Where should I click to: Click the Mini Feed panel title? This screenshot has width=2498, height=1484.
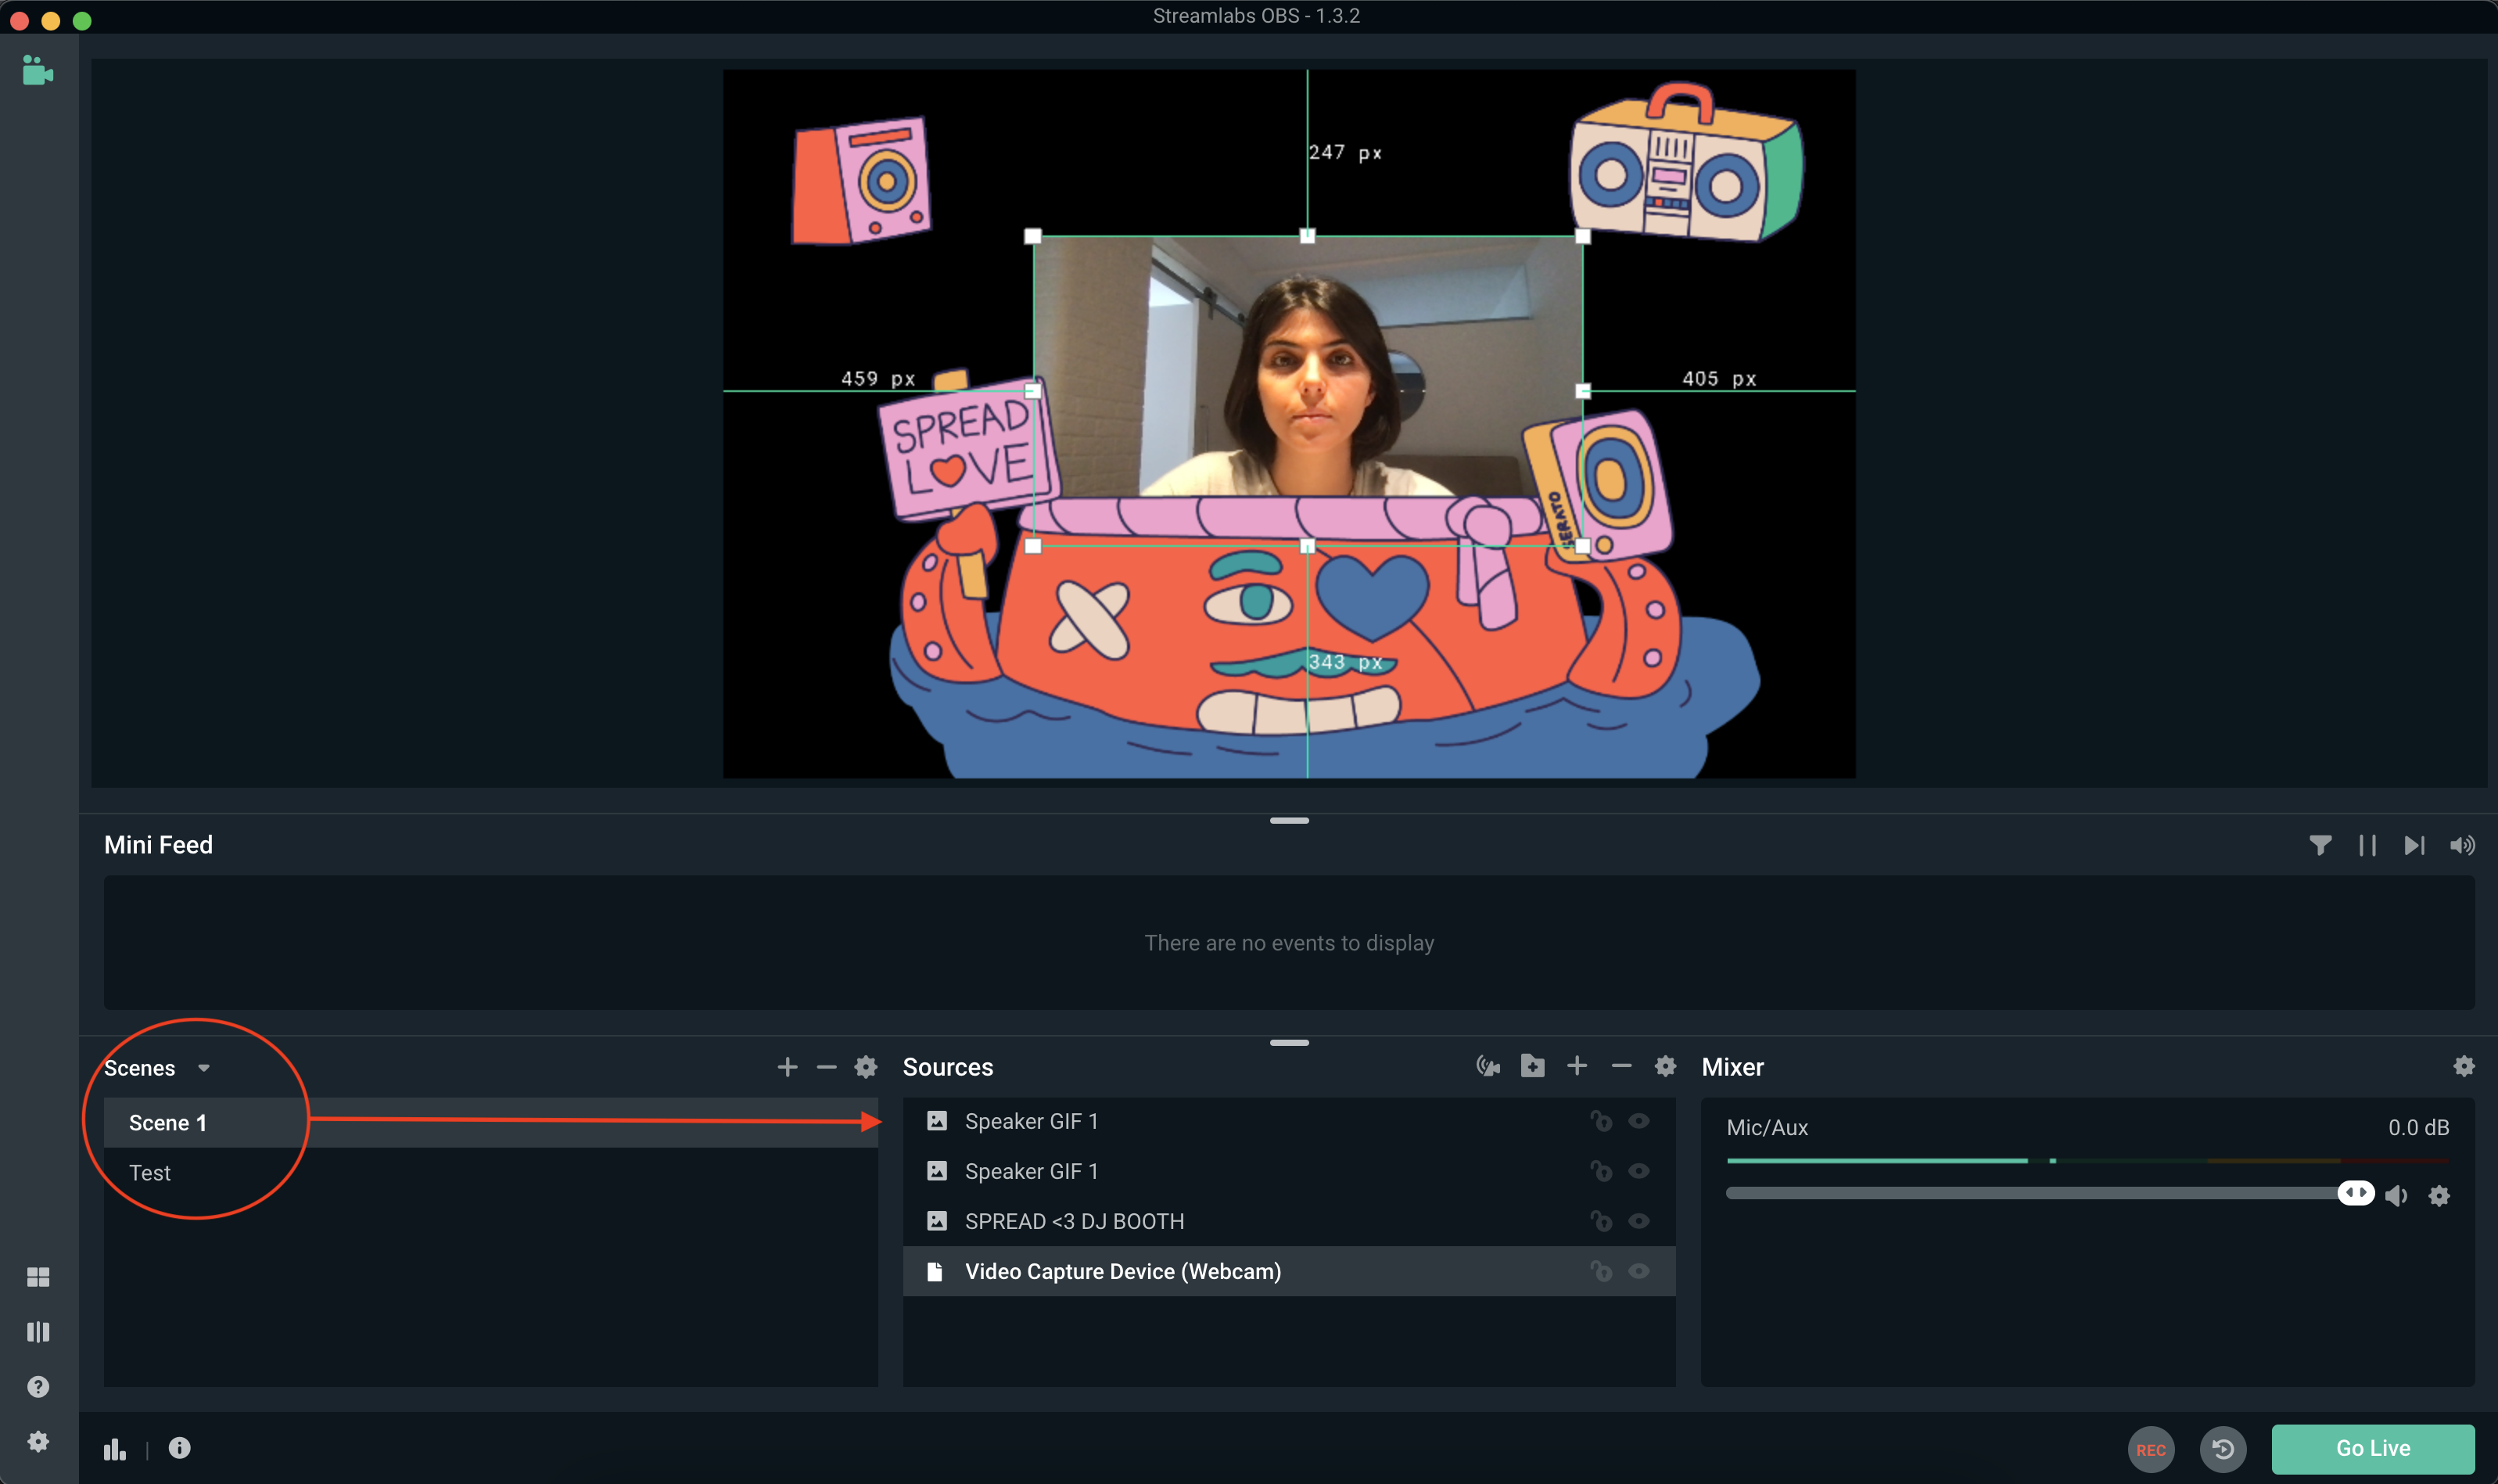[158, 845]
